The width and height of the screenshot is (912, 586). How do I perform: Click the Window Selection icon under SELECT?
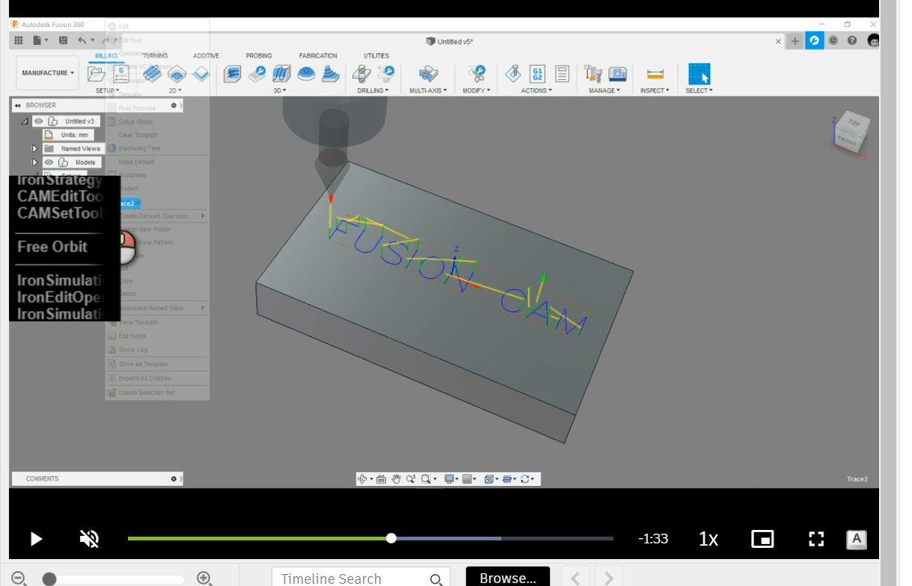click(x=699, y=75)
